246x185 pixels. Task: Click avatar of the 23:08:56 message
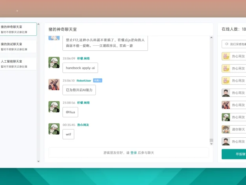[54, 107]
